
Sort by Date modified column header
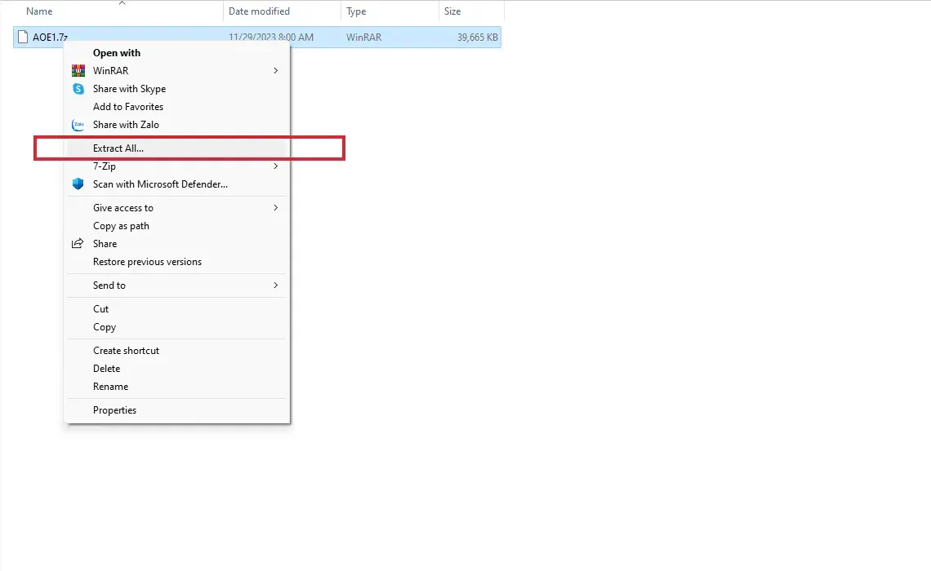click(x=259, y=11)
